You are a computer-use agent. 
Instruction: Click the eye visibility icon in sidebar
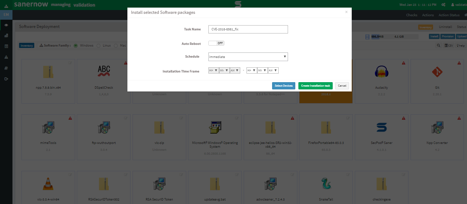6,25
